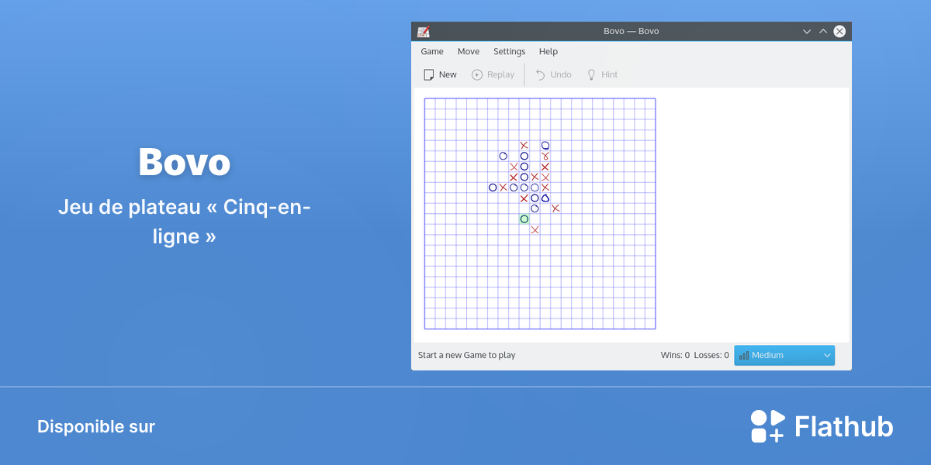
Task: Start a New game from the toolbar
Action: click(440, 74)
